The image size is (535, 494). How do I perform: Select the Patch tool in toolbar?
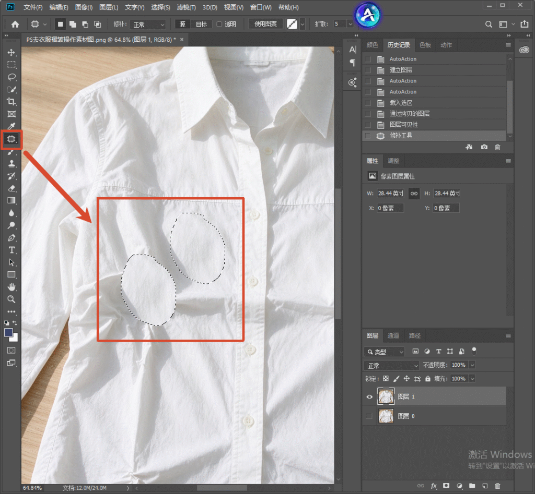(x=11, y=139)
